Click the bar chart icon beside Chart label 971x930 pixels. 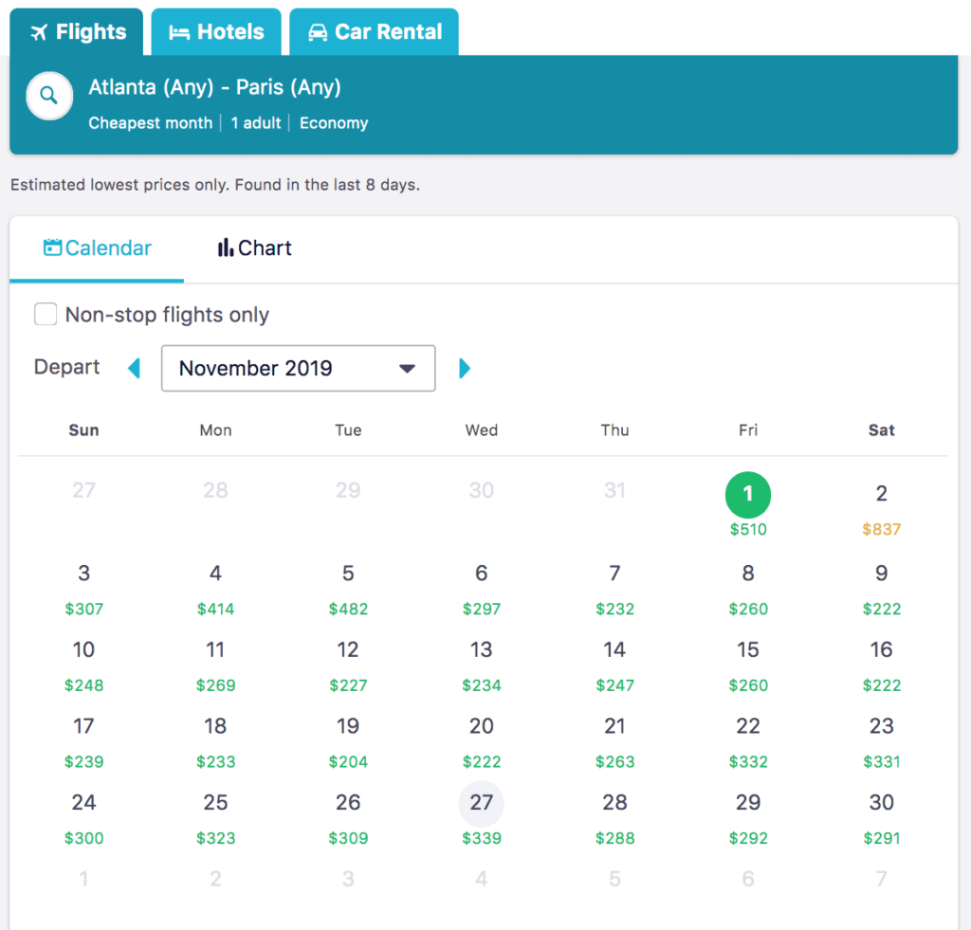click(x=226, y=247)
